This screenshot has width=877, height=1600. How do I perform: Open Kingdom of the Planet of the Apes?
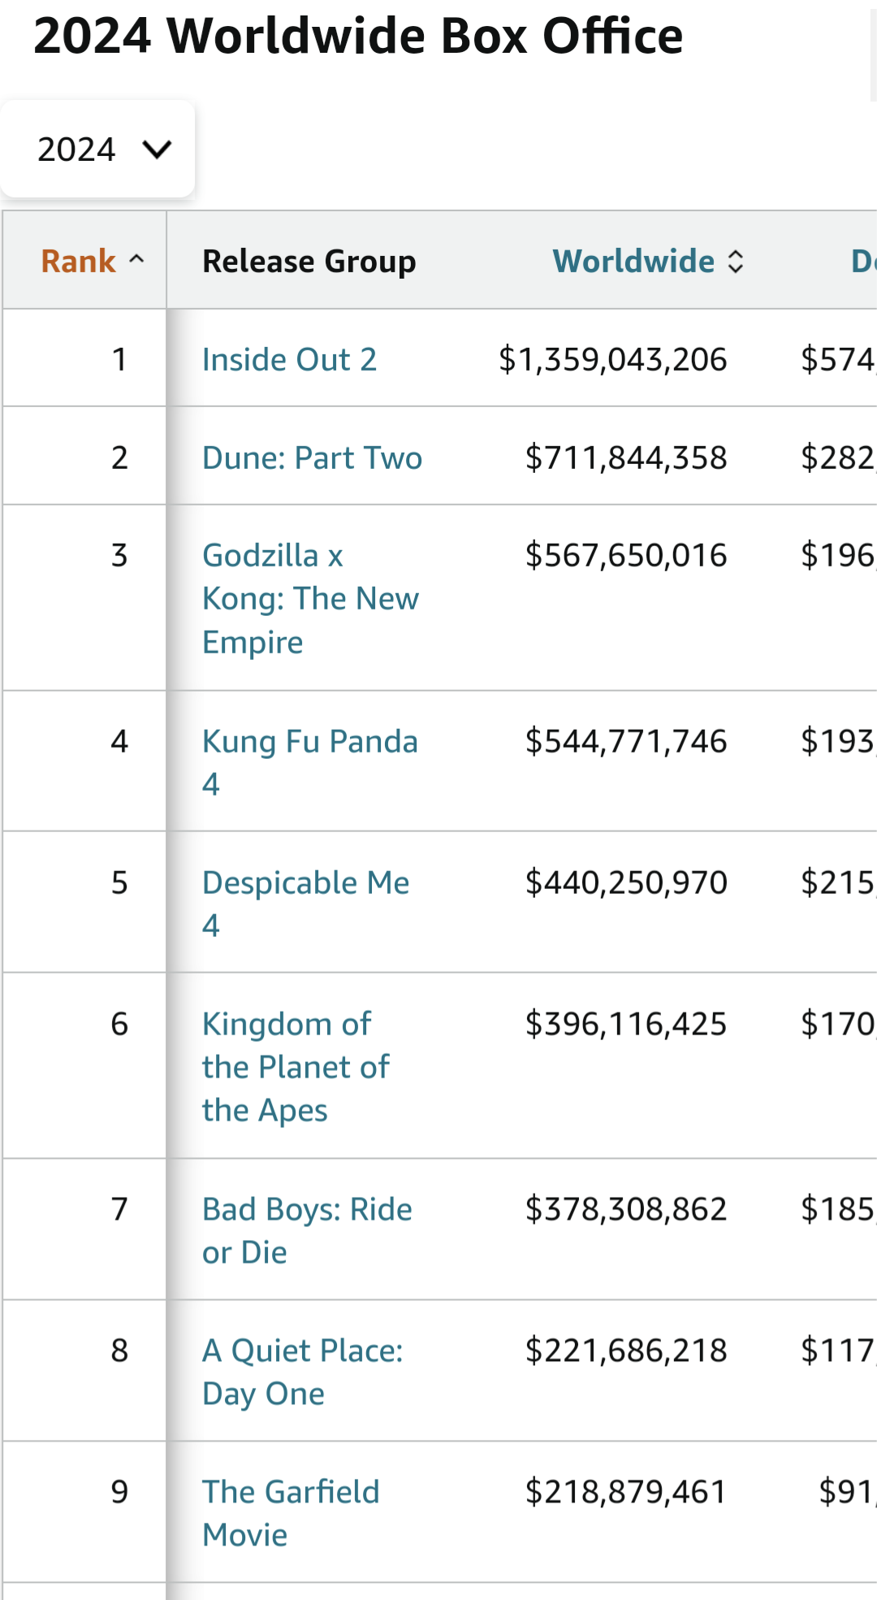point(296,1067)
